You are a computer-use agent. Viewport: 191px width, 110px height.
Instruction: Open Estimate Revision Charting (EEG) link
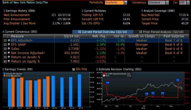119,69
